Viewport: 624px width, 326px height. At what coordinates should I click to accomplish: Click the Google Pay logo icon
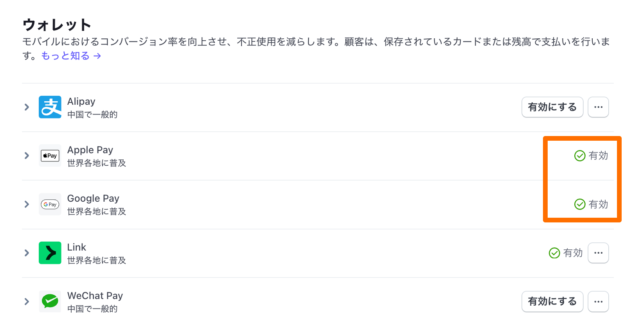click(x=50, y=204)
